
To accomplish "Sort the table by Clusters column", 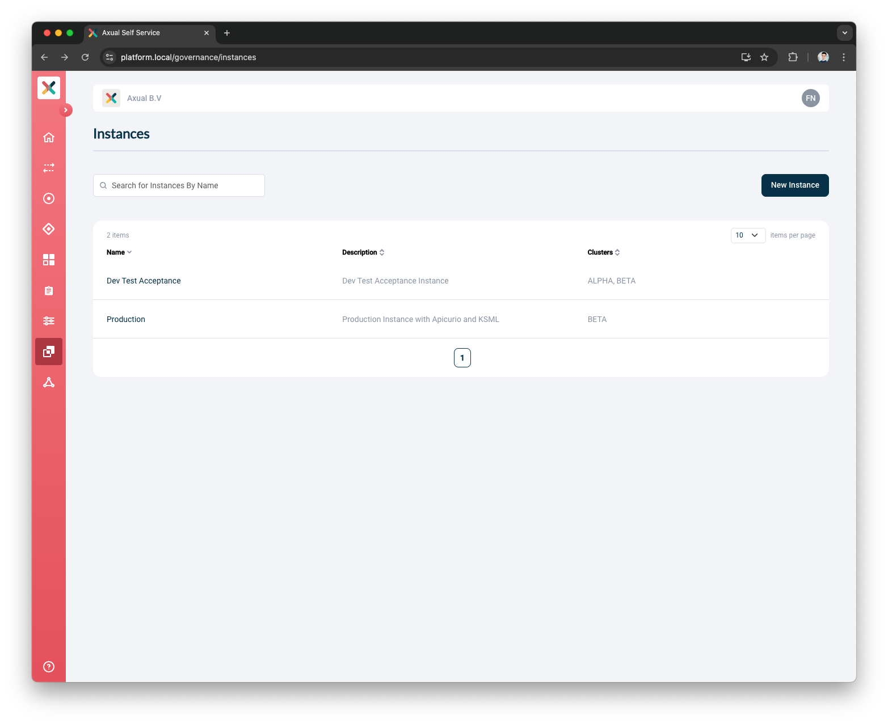I will 604,252.
